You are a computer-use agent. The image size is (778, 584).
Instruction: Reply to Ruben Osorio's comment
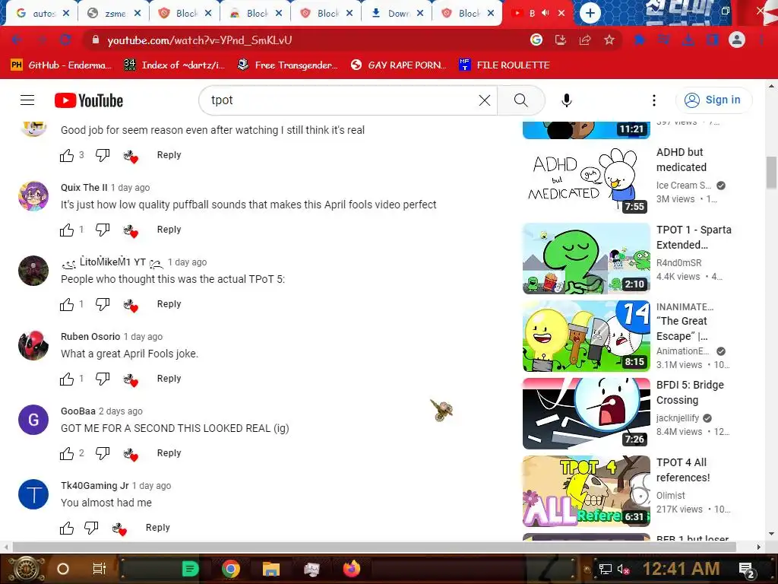point(169,379)
